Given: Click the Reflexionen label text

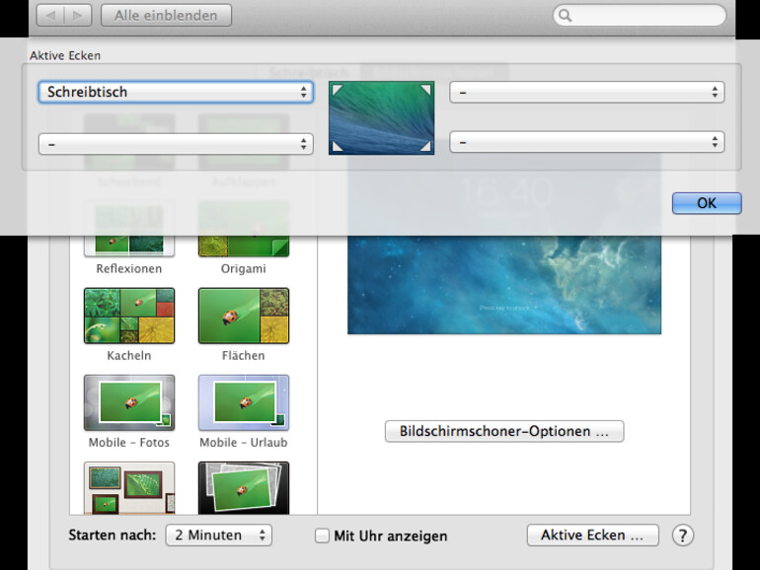Looking at the screenshot, I should 129,269.
